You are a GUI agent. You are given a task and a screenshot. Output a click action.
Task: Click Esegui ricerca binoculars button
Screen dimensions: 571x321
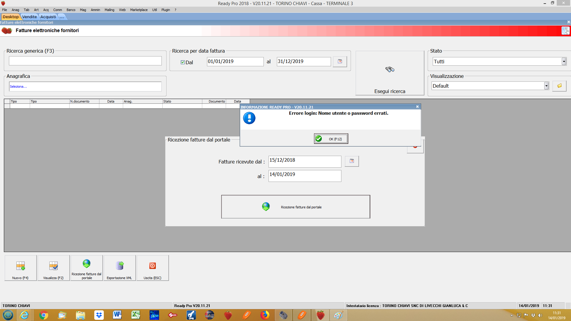[390, 73]
